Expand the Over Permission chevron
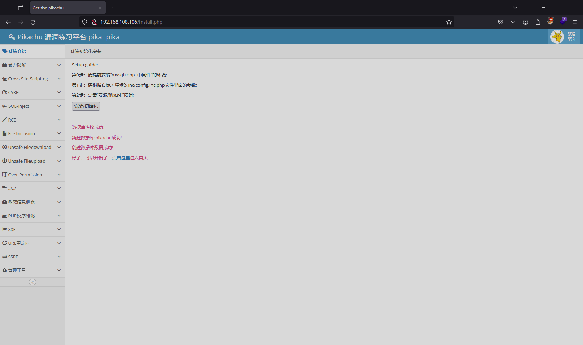583x345 pixels. (x=59, y=175)
